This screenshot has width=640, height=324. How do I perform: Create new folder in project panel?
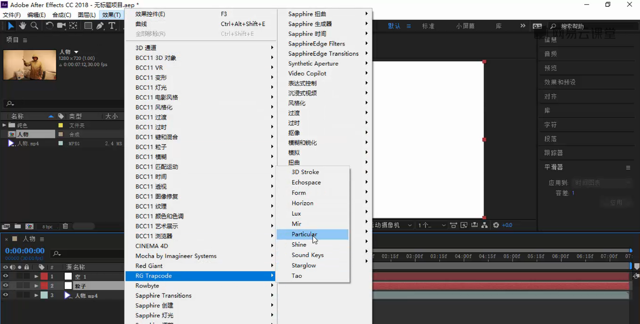click(x=17, y=227)
